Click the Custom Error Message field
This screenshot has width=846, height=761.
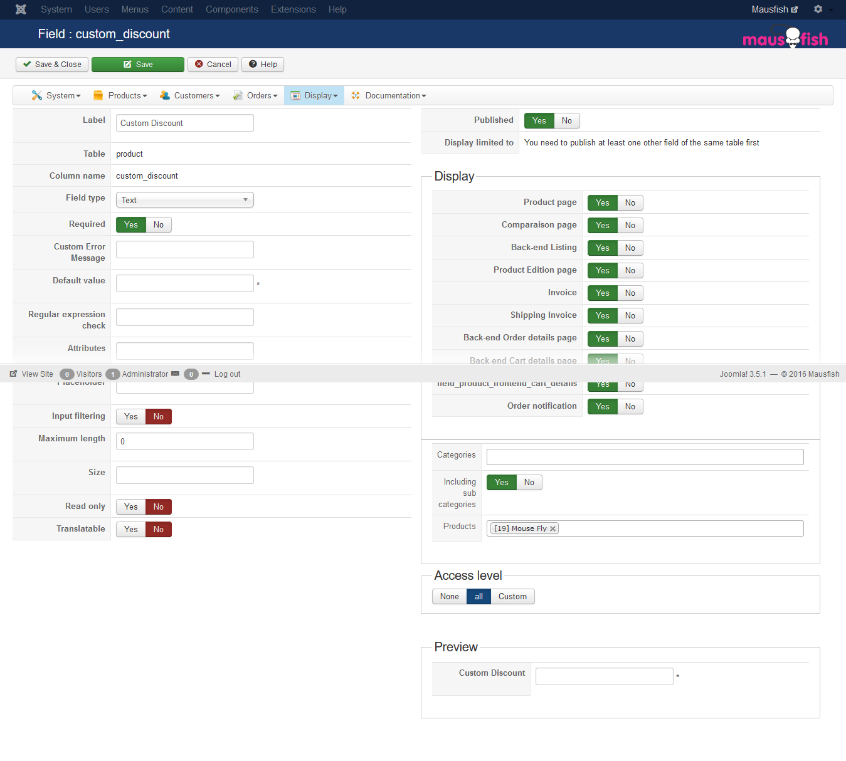pyautogui.click(x=185, y=249)
